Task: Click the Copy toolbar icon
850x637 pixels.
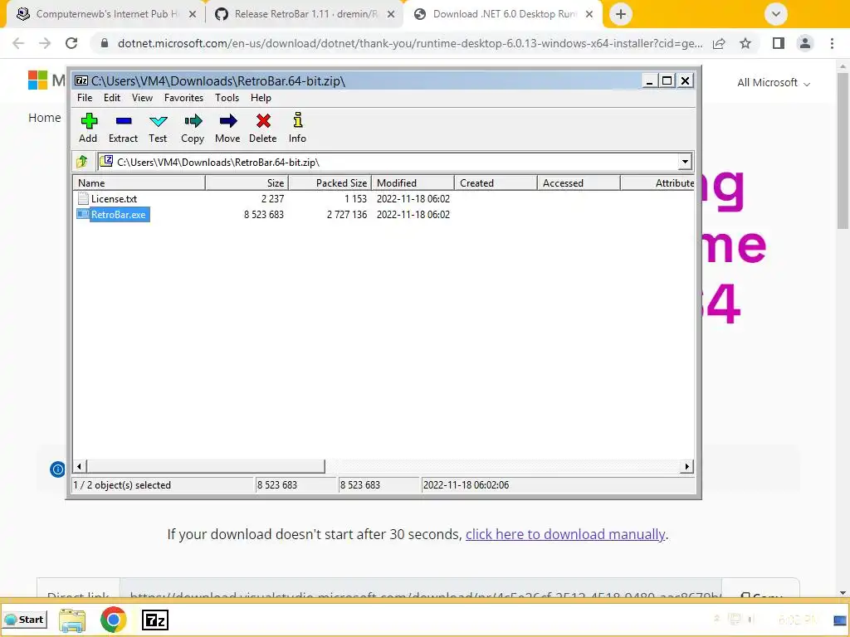Action: (193, 128)
